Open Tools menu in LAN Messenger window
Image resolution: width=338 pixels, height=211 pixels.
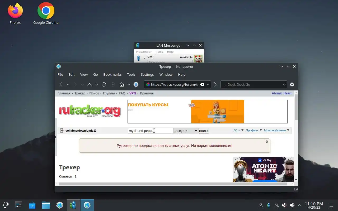pyautogui.click(x=159, y=52)
